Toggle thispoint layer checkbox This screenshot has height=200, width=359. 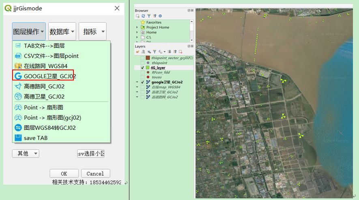(142, 63)
